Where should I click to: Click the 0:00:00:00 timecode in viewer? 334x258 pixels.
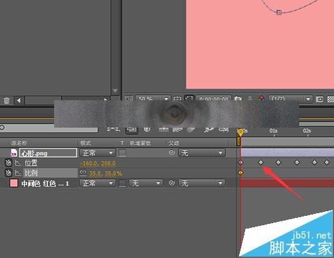pyautogui.click(x=214, y=98)
